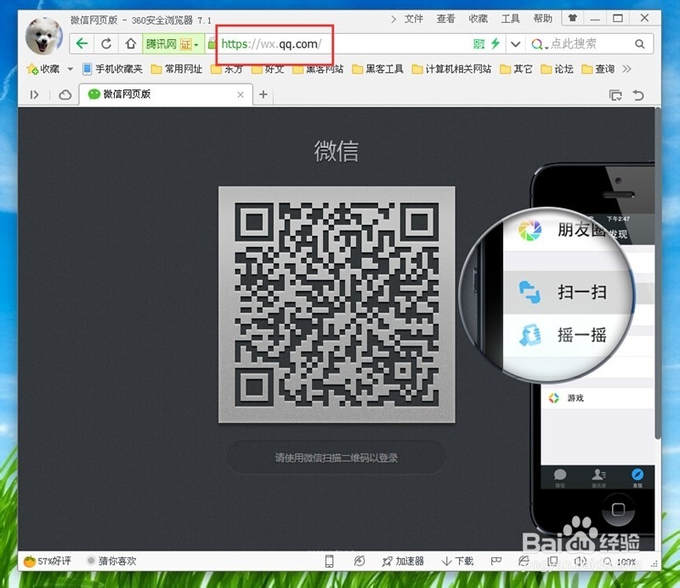The image size is (680, 588).
Task: Open the 查看 menu
Action: click(445, 19)
